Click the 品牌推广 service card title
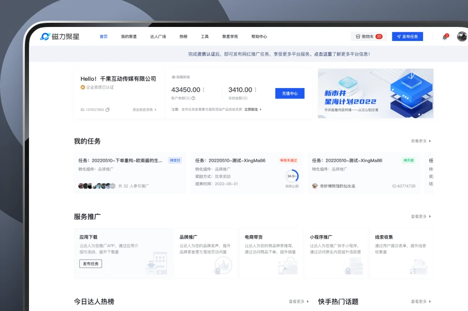This screenshot has width=468, height=311. click(x=188, y=237)
